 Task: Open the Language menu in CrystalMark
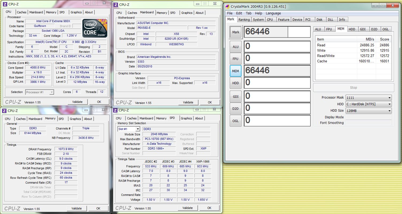(x=273, y=13)
